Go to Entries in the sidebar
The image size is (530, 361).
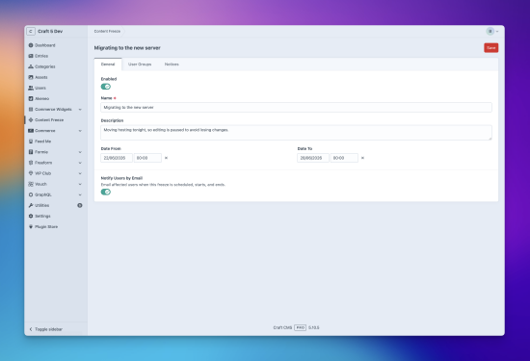(x=39, y=56)
